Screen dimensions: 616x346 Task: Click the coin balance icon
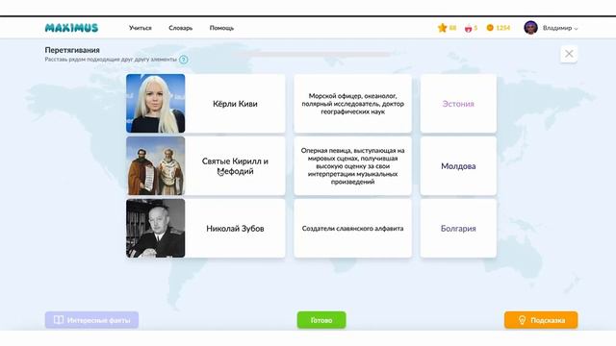pyautogui.click(x=490, y=28)
